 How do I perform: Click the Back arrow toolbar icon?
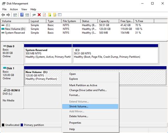(x=3, y=15)
